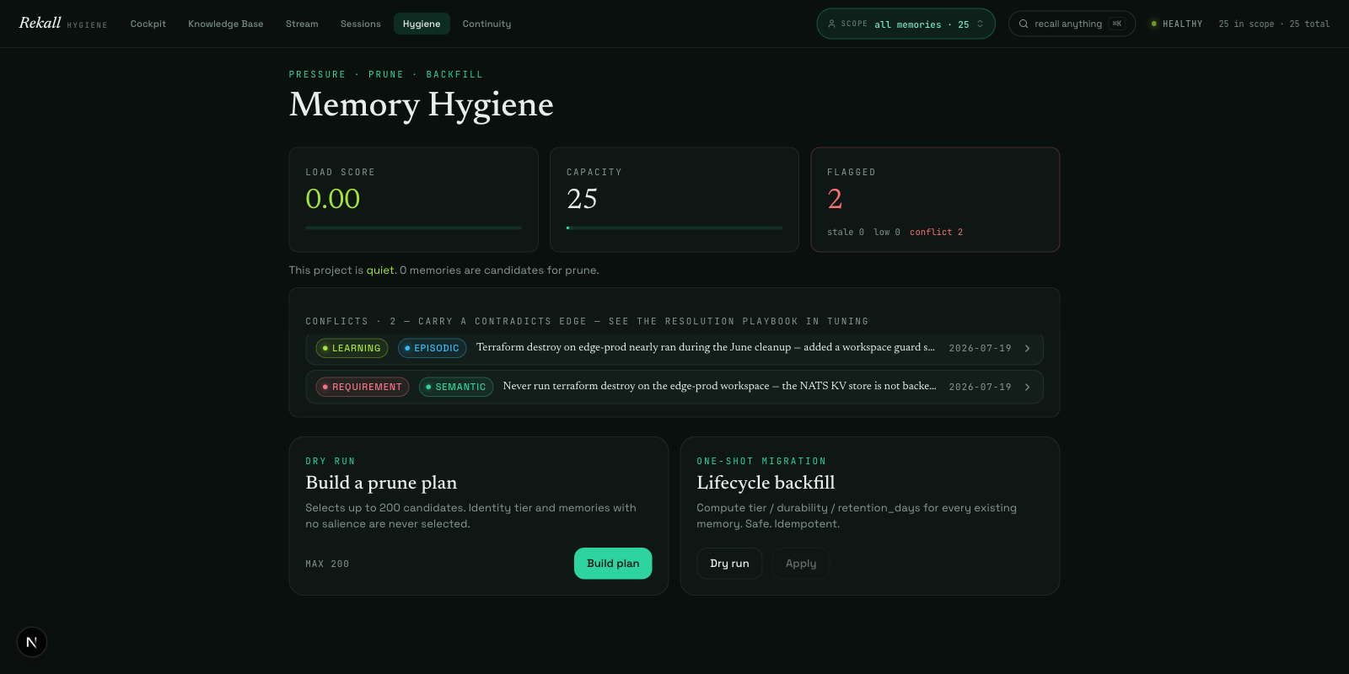This screenshot has width=1349, height=674.
Task: Click the Conflicts resolution playbook header text
Action: pos(587,321)
